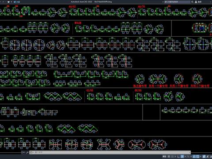This screenshot has width=212, height=159.
Task: Click the object snap tracking icon
Action: coord(194,156)
